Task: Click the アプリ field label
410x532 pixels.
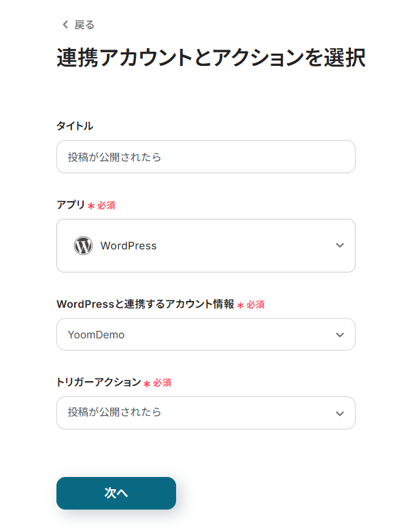Action: click(x=71, y=205)
